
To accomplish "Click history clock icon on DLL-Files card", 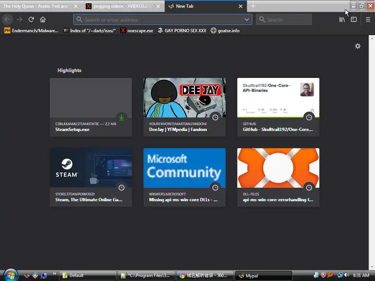I will [309, 188].
